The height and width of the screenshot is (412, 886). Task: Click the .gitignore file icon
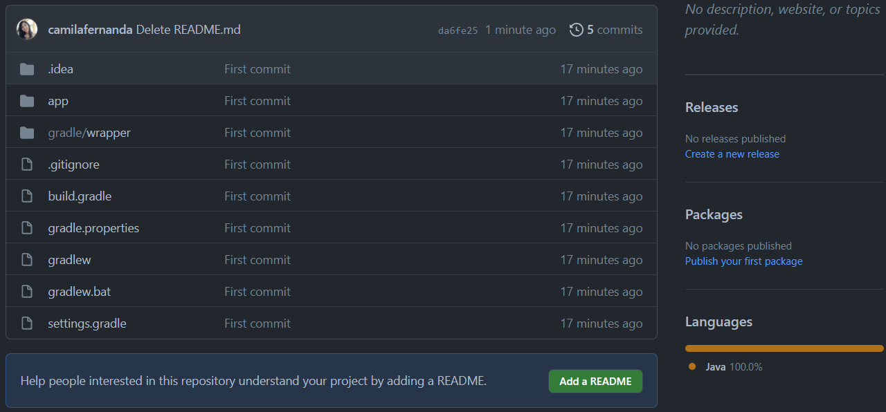(x=27, y=165)
